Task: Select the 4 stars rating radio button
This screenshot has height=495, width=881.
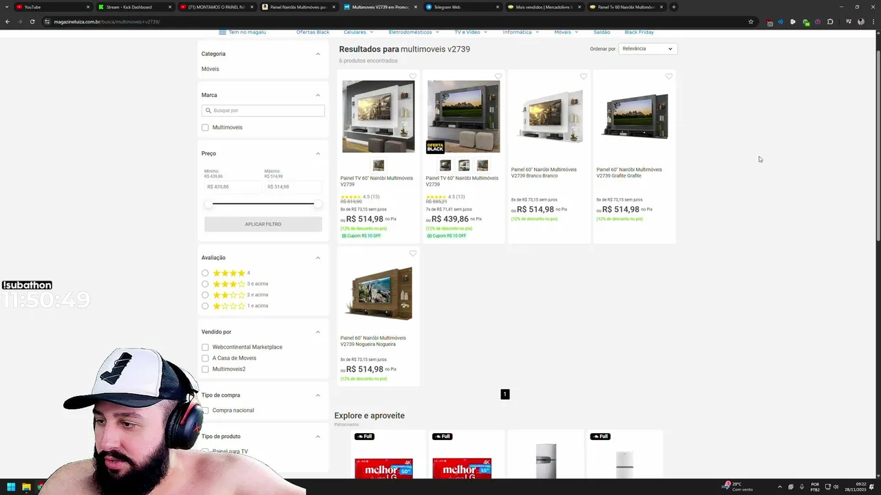Action: coord(205,273)
